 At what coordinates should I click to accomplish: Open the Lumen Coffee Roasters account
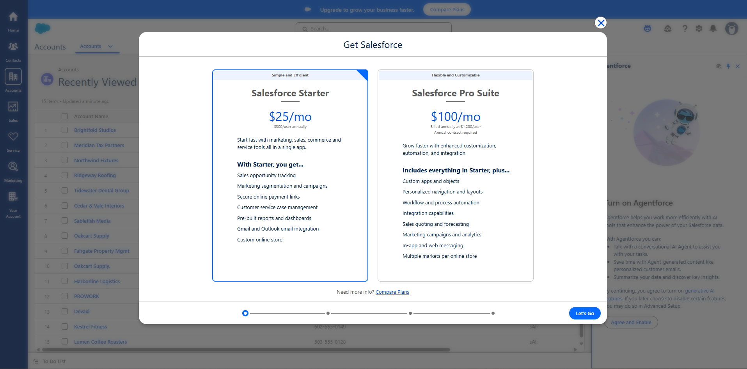pyautogui.click(x=100, y=342)
